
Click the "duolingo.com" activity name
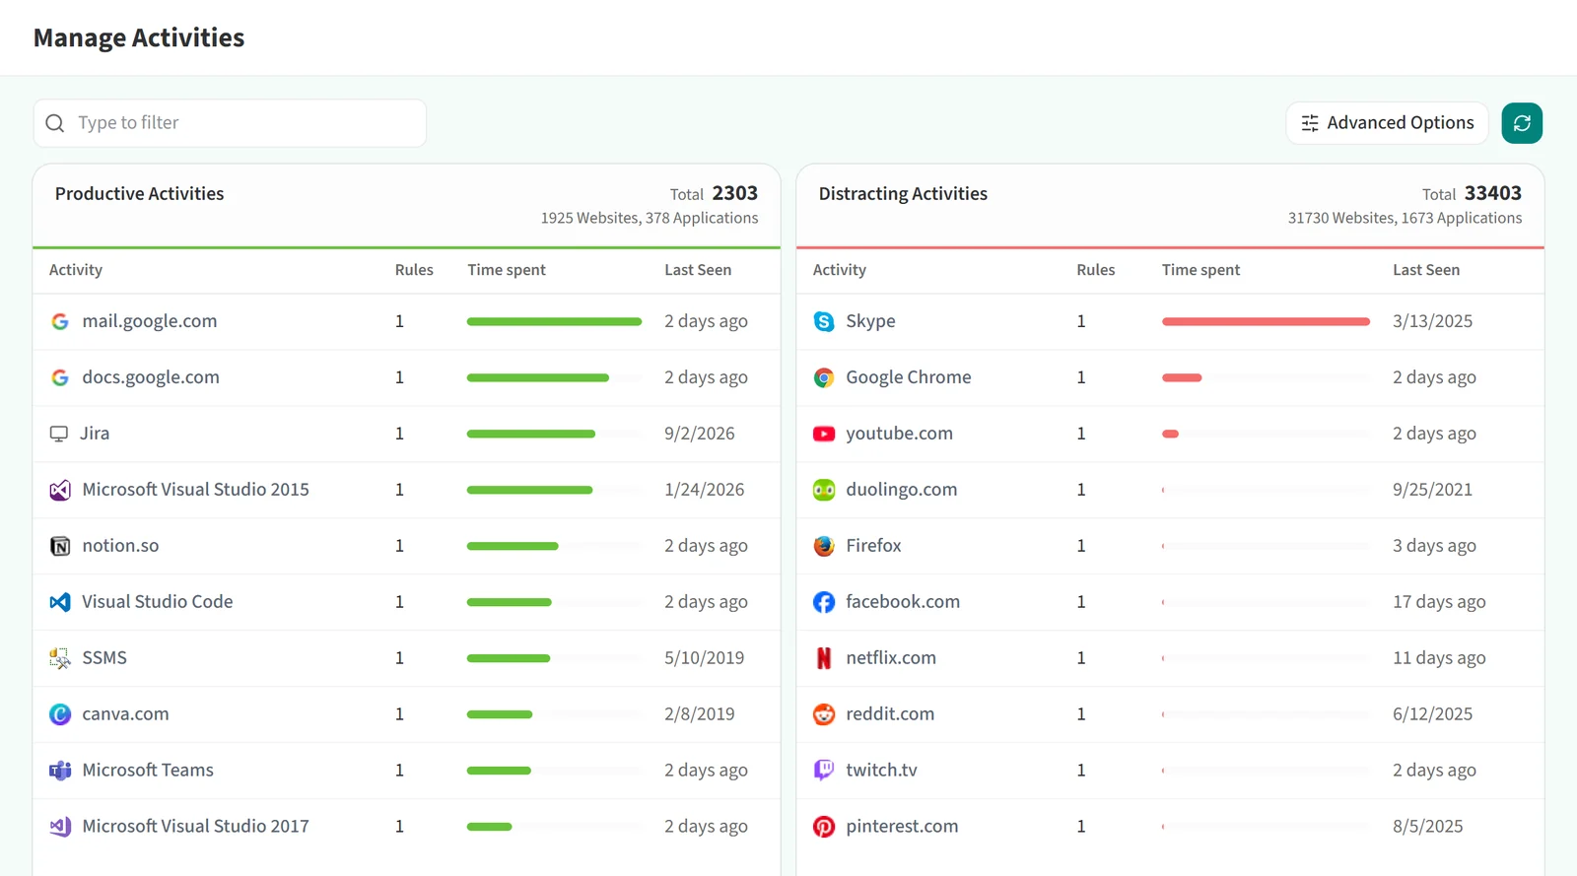[902, 490]
